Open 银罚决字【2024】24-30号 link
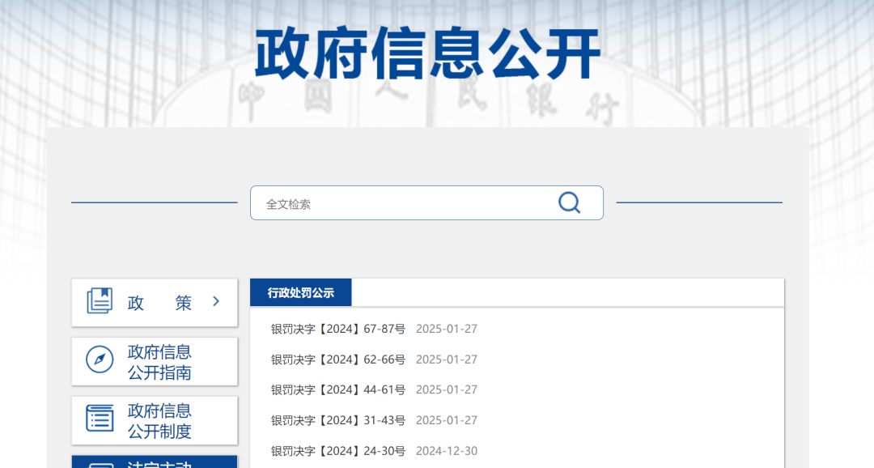Image resolution: width=874 pixels, height=468 pixels. tap(338, 451)
